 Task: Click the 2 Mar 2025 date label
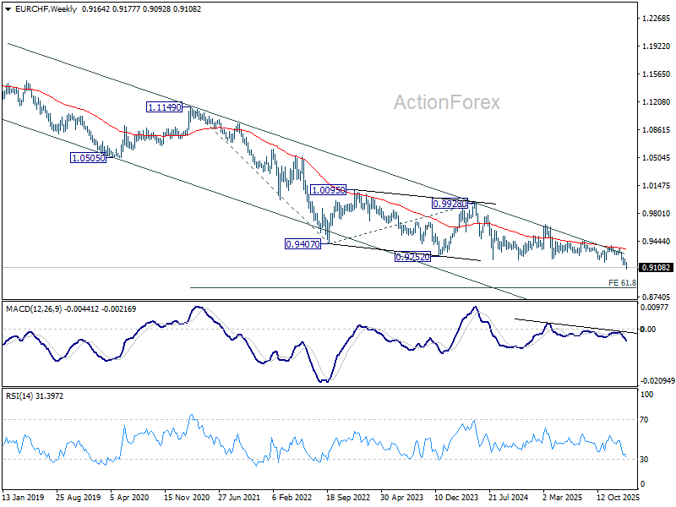point(562,498)
